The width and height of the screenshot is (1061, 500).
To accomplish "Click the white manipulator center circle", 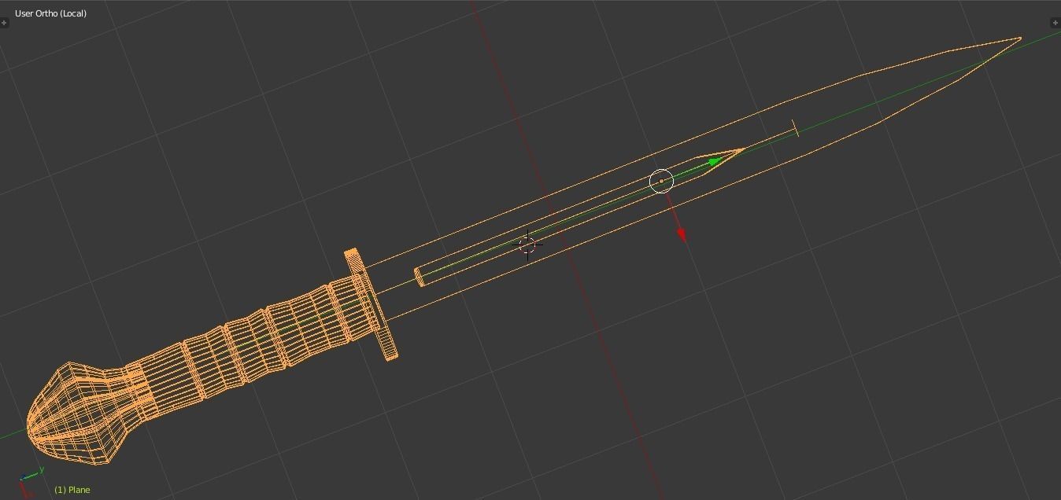I will 661,181.
